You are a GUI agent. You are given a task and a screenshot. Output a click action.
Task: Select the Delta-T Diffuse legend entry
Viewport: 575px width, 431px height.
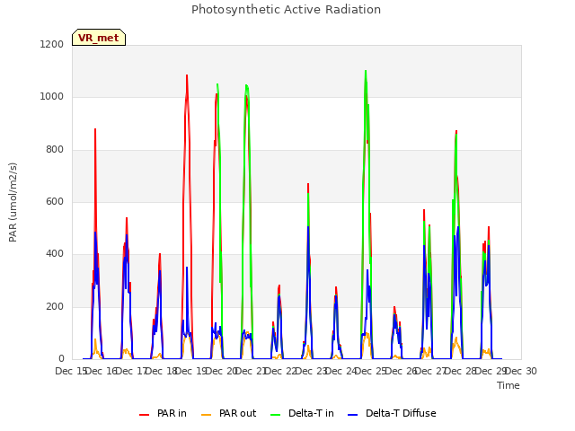[x=392, y=413]
